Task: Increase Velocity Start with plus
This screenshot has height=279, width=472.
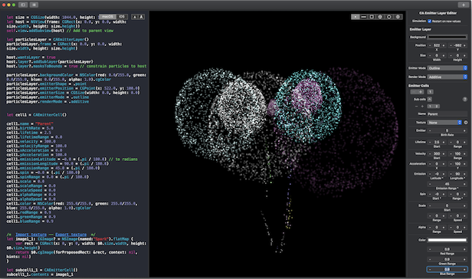Action: pyautogui.click(x=444, y=154)
